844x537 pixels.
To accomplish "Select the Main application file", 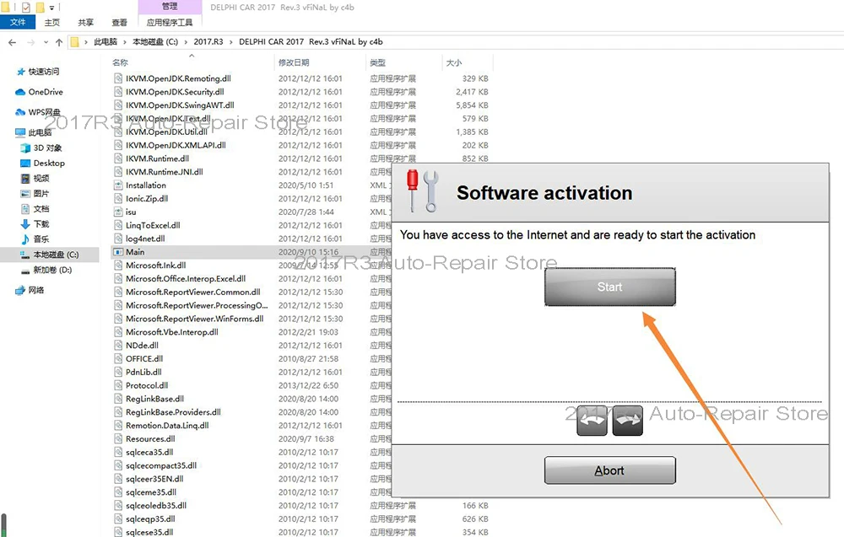I will click(135, 252).
